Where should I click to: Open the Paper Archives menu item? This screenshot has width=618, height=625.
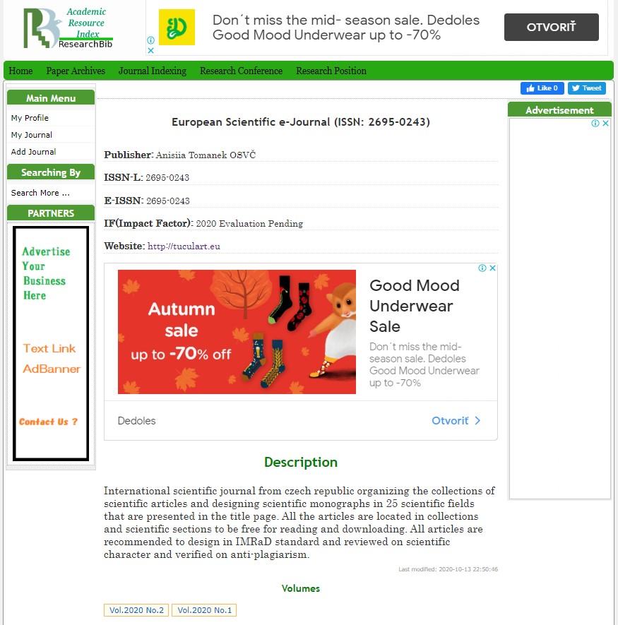76,71
